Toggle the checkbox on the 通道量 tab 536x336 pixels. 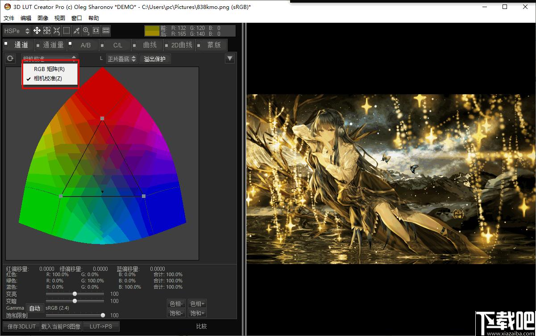pos(38,45)
